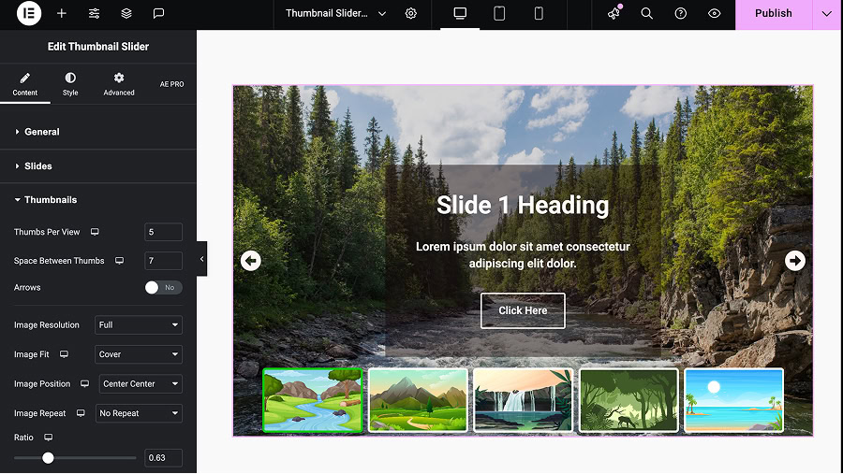Click responsive icon beside Image Position
Image resolution: width=843 pixels, height=474 pixels.
(x=85, y=384)
